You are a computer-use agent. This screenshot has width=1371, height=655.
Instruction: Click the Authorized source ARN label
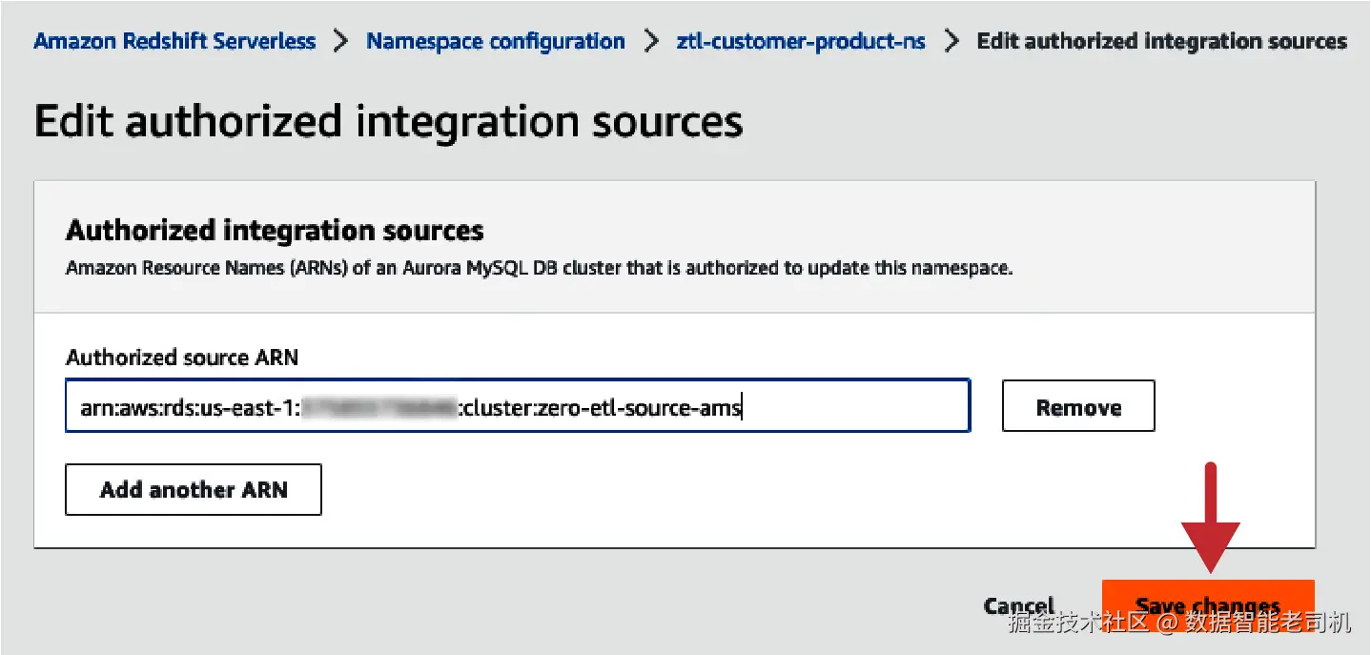coord(181,358)
